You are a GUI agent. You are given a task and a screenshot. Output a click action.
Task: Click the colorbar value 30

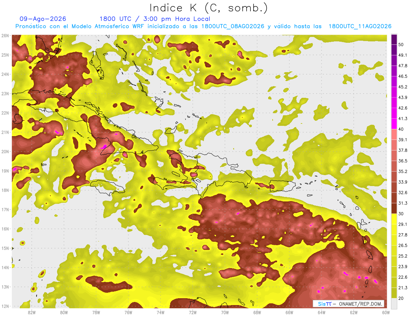tap(401, 214)
